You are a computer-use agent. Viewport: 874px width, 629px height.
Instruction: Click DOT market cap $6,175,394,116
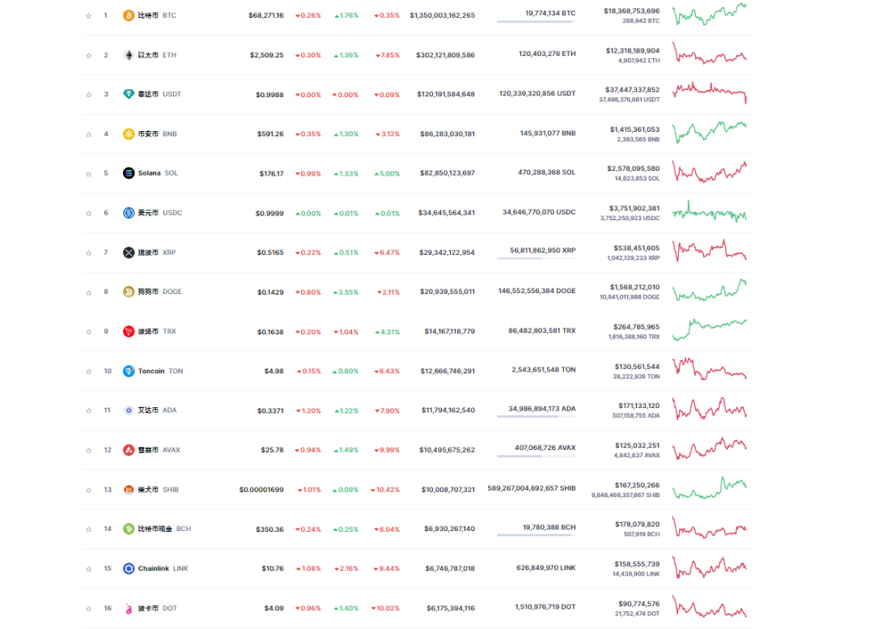451,609
